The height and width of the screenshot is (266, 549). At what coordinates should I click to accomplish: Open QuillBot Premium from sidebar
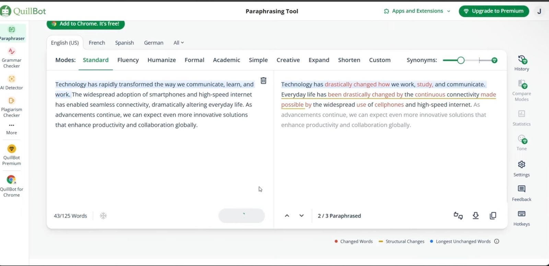(12, 155)
